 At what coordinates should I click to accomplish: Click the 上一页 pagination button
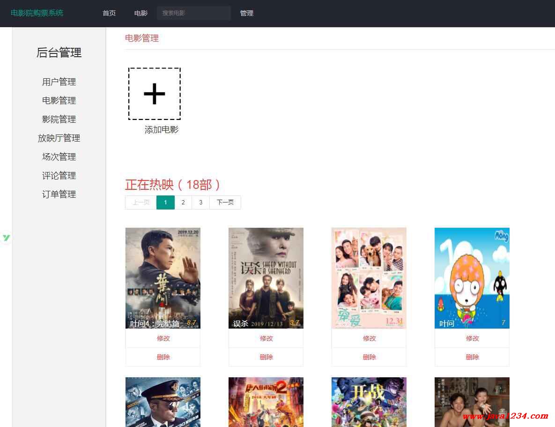tap(141, 202)
